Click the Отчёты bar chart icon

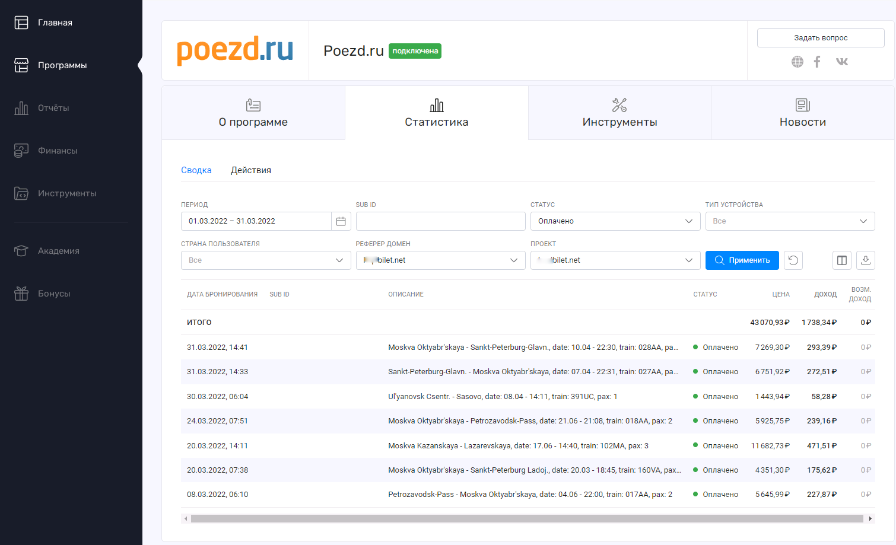coord(21,108)
